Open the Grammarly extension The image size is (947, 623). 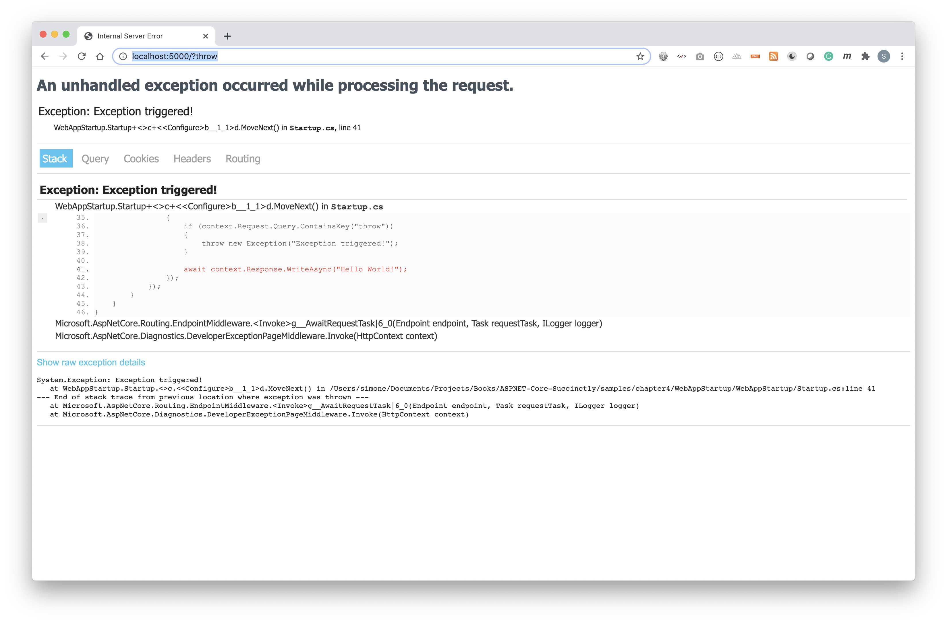tap(828, 56)
